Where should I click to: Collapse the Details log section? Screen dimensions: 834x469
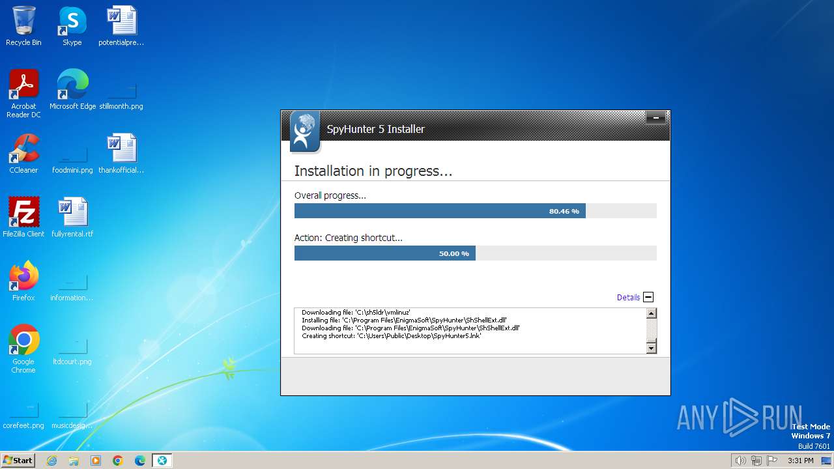pos(648,297)
